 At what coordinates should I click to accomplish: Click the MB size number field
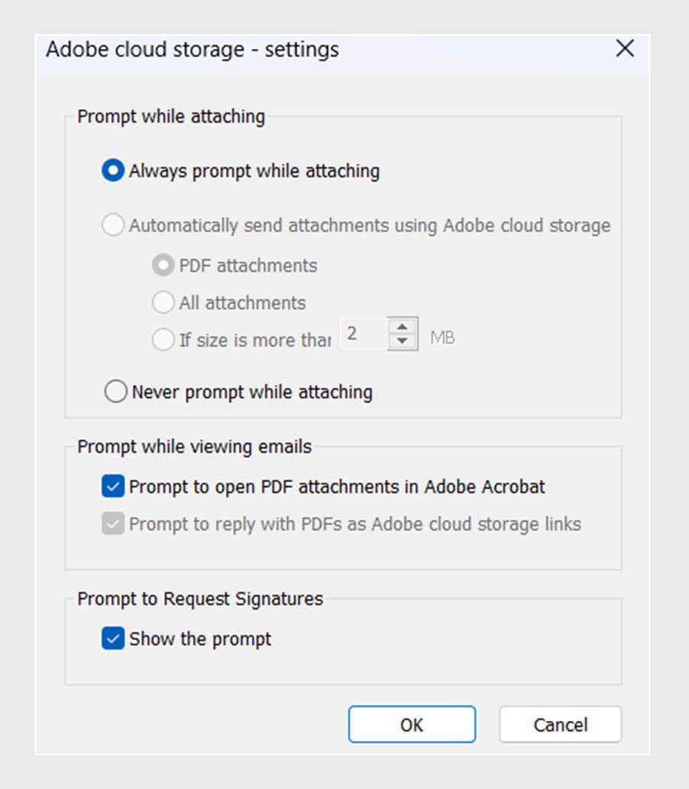[364, 334]
